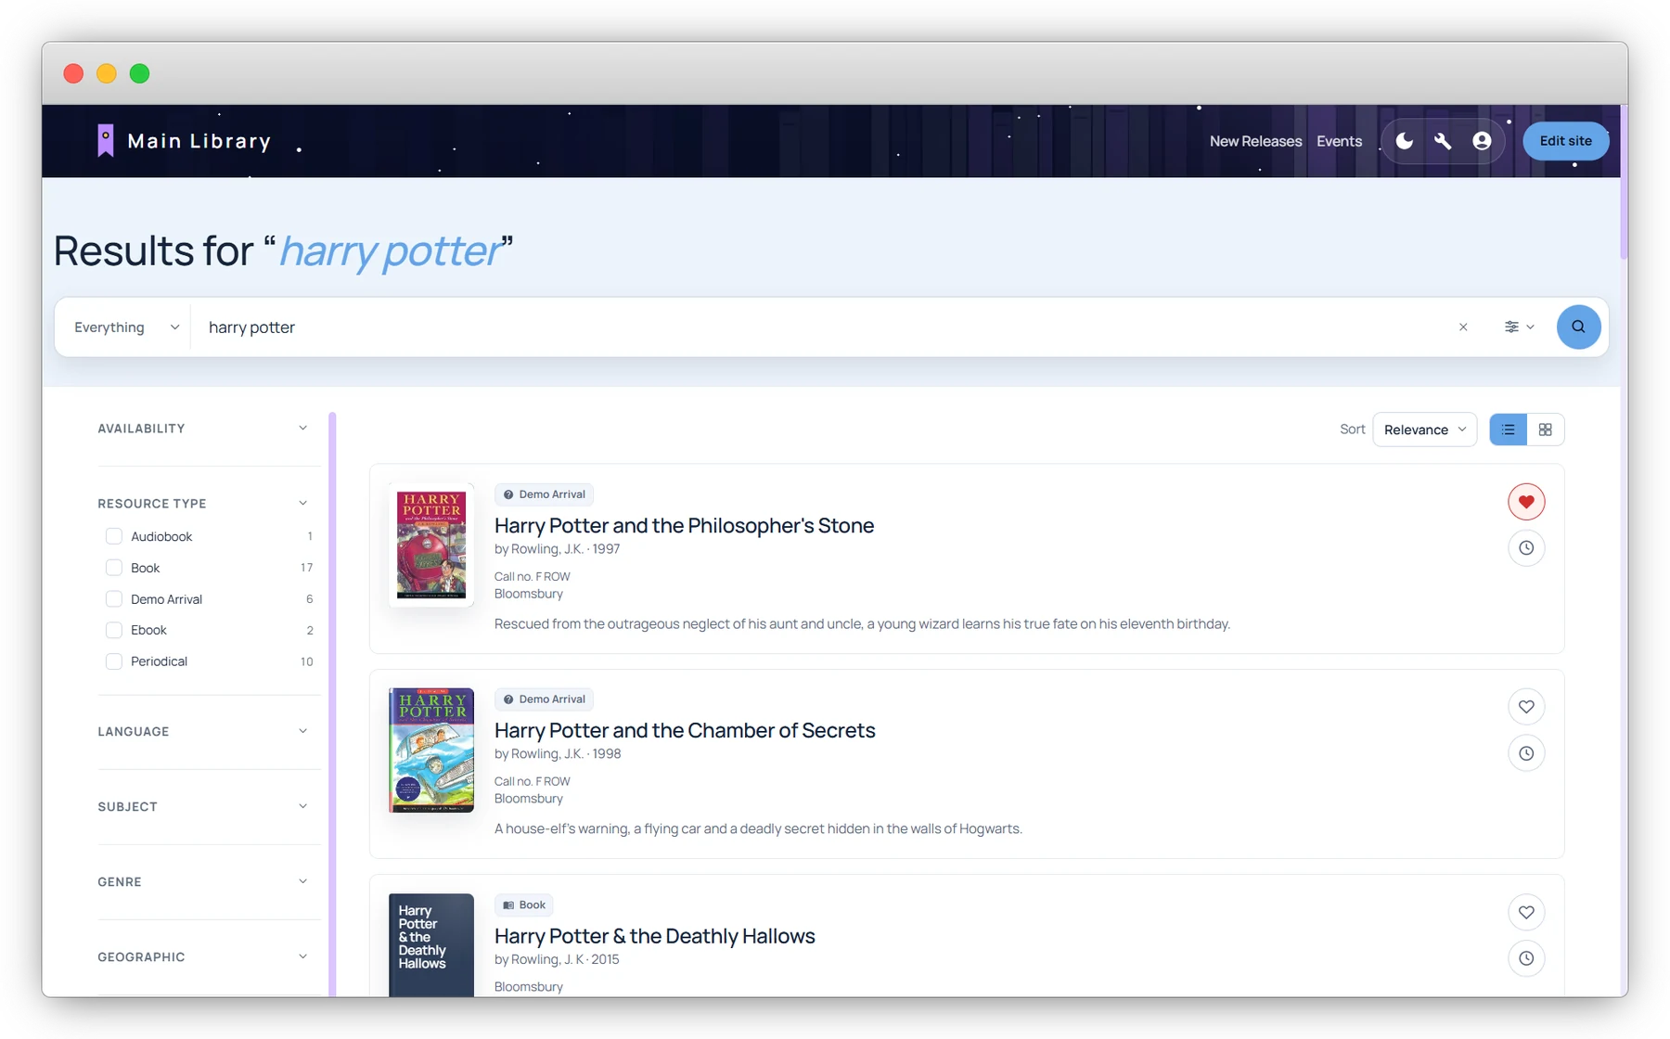Open Harry Potter and the Chamber of Secrets title
Viewport: 1670px width, 1039px height.
[685, 730]
